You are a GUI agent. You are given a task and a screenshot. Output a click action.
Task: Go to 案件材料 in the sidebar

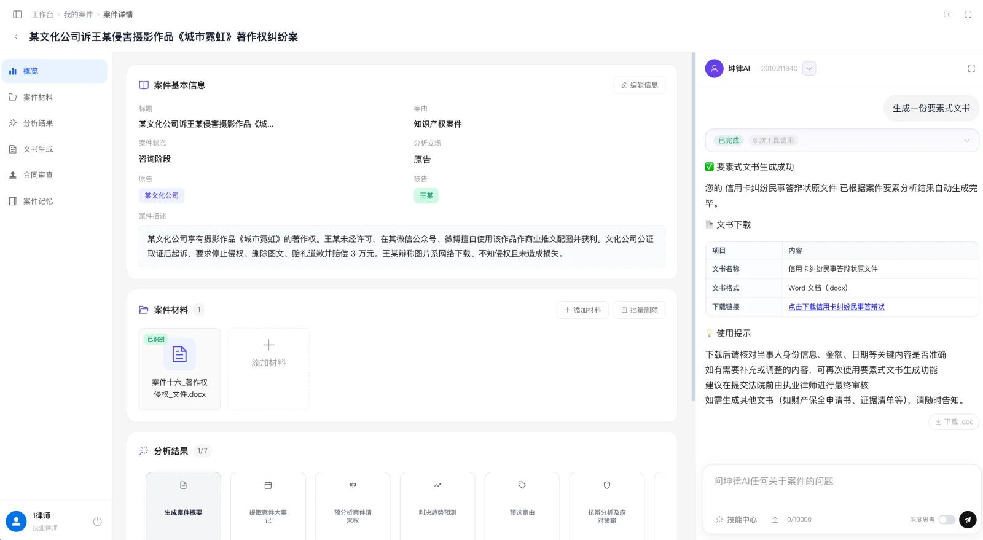[54, 97]
